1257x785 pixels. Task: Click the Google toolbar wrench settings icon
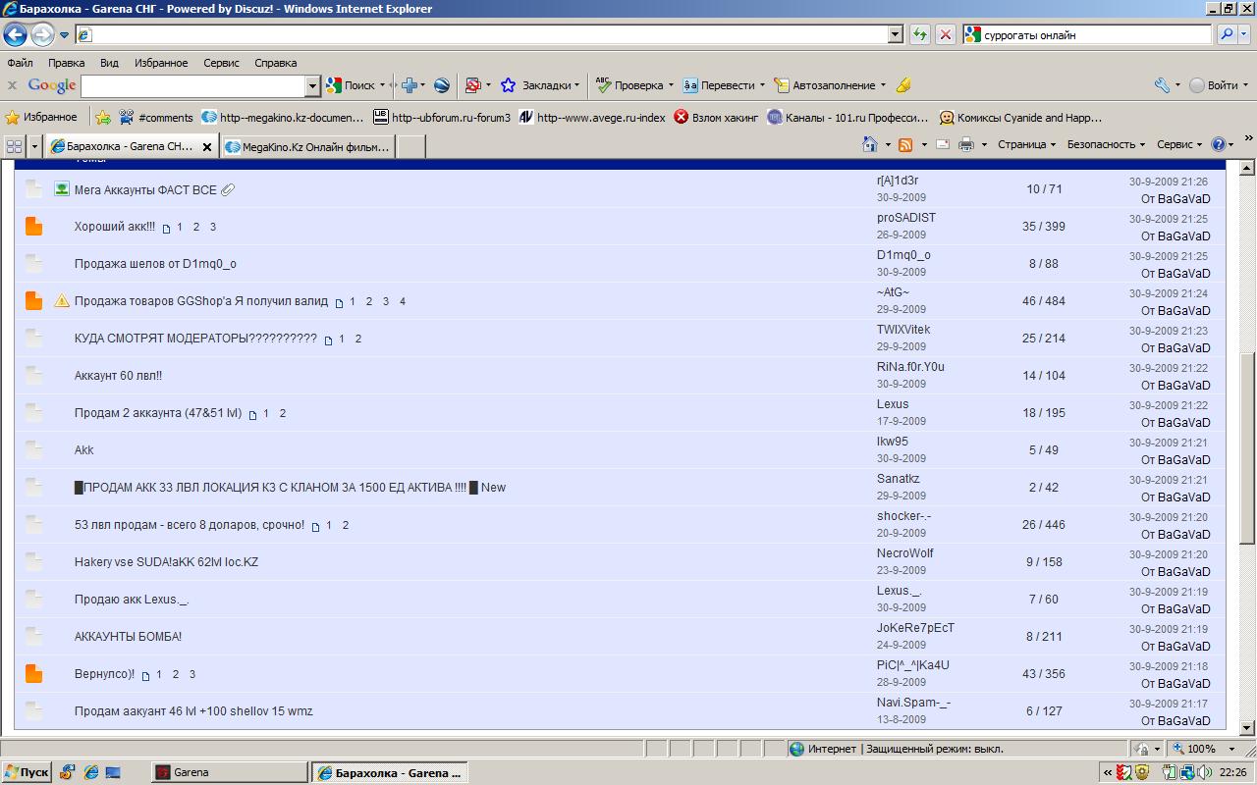1163,85
